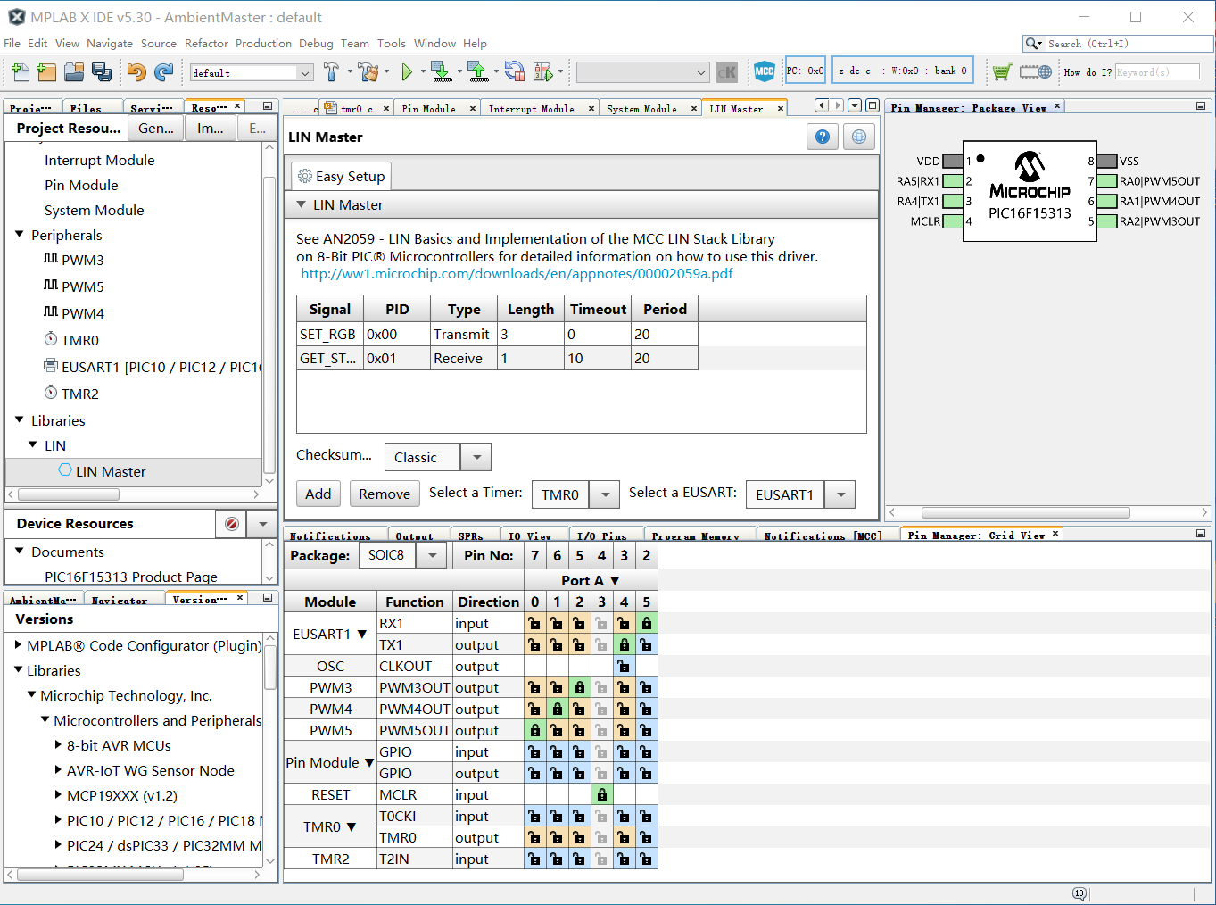Expand the 8-bit AVR MCUs node
Image resolution: width=1216 pixels, height=905 pixels.
pyautogui.click(x=59, y=744)
